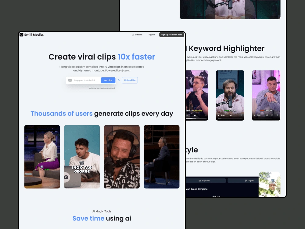Open more options on the bearded man video
This screenshot has width=305, height=229.
tap(242, 115)
